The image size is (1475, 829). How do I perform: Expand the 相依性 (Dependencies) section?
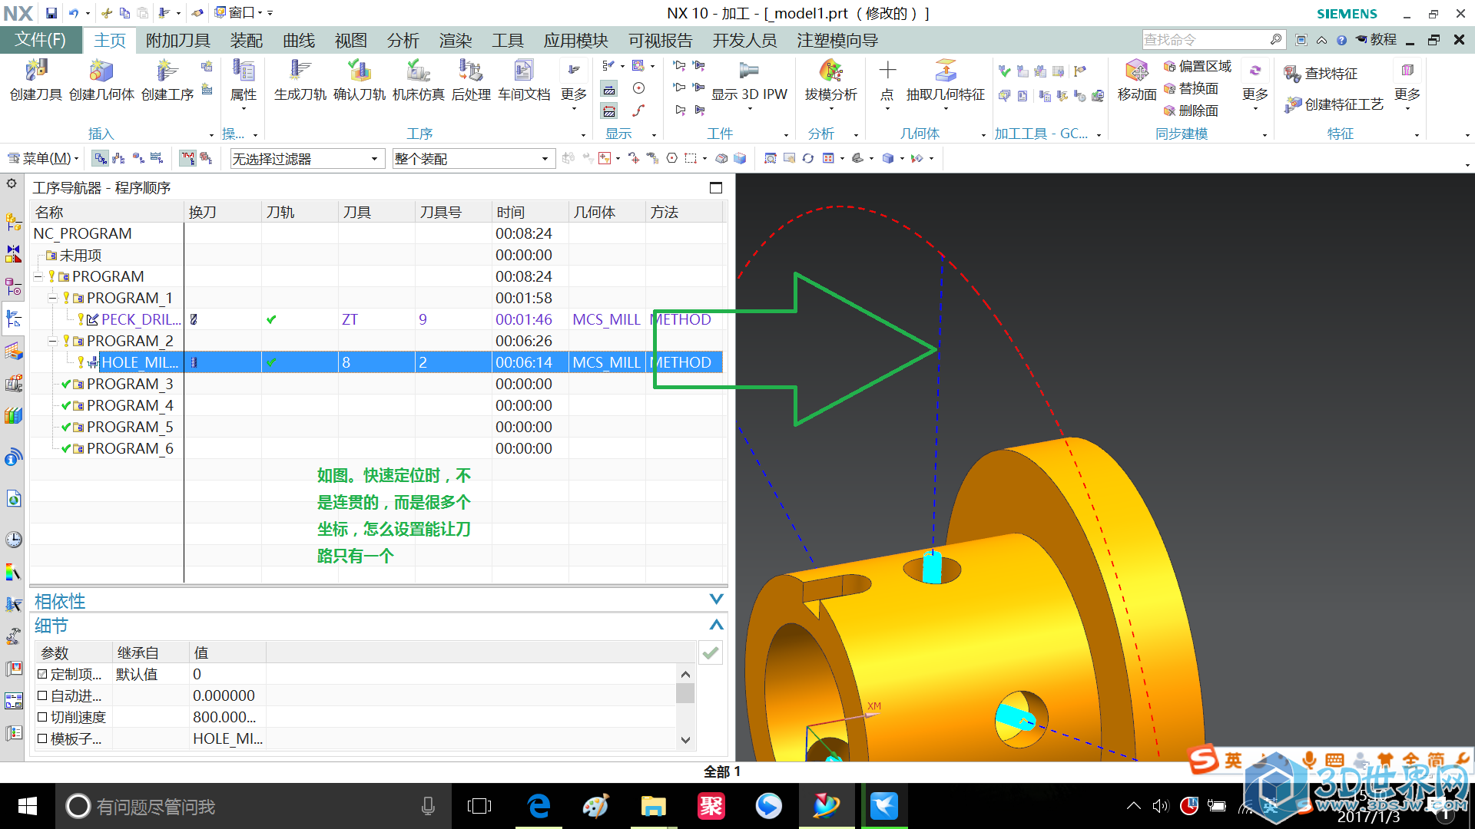tap(716, 599)
